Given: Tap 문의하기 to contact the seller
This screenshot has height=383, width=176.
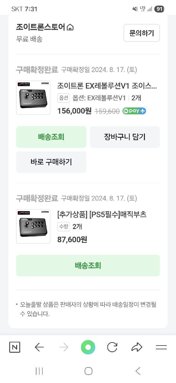Looking at the screenshot, I should (x=142, y=33).
